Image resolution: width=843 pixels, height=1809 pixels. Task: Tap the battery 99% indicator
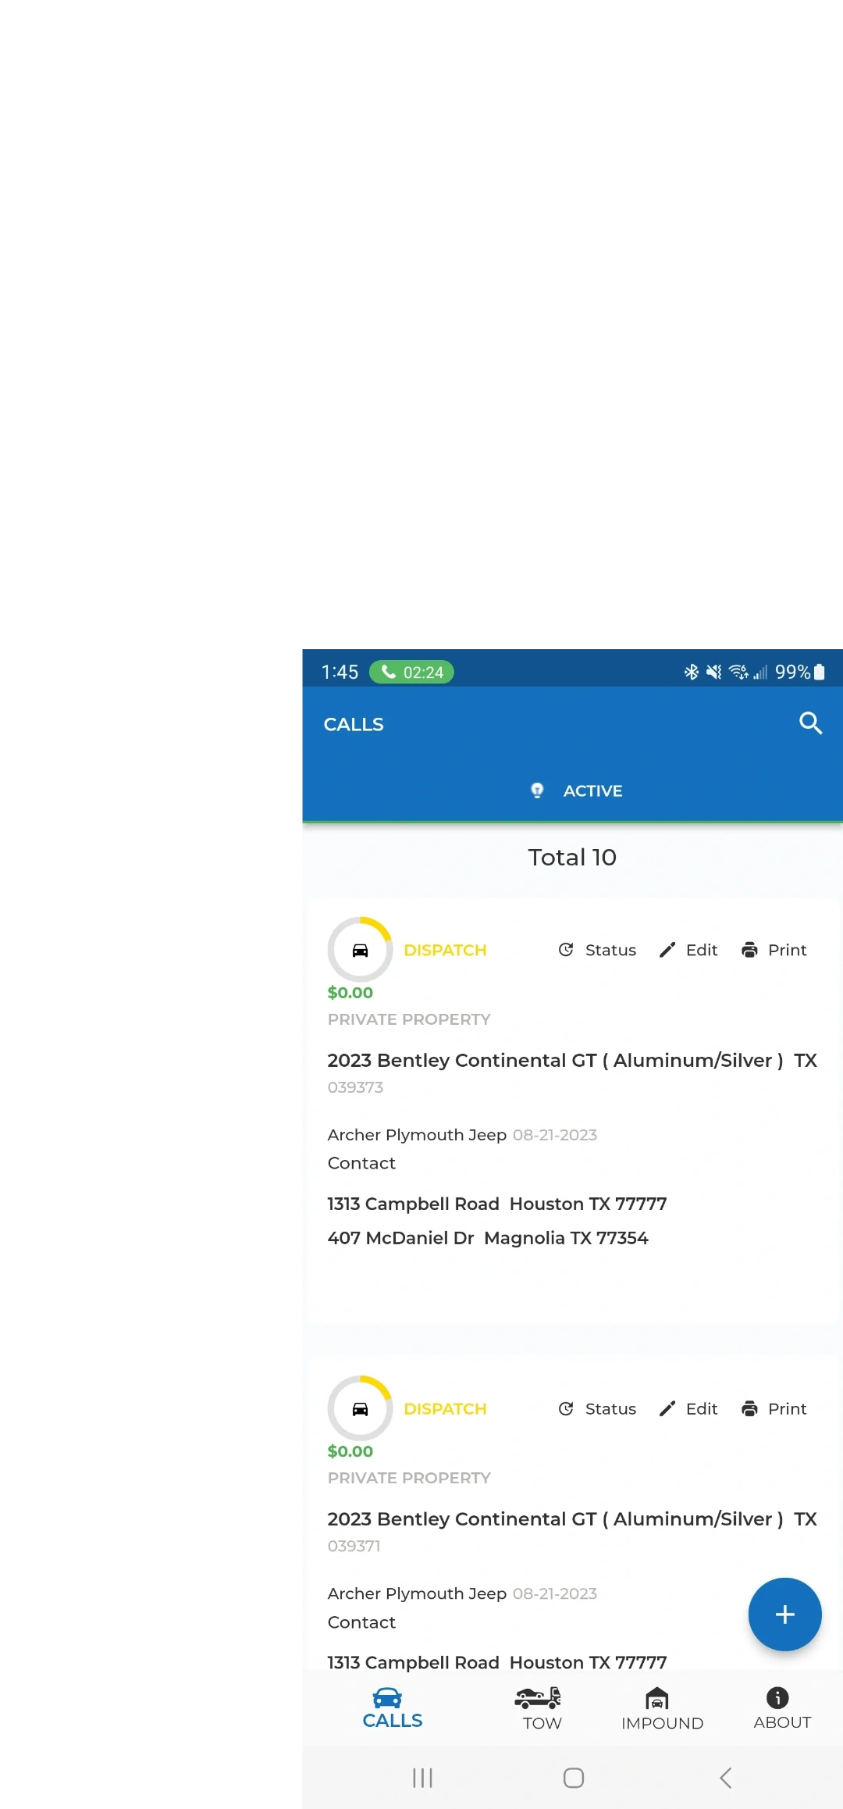pos(800,672)
